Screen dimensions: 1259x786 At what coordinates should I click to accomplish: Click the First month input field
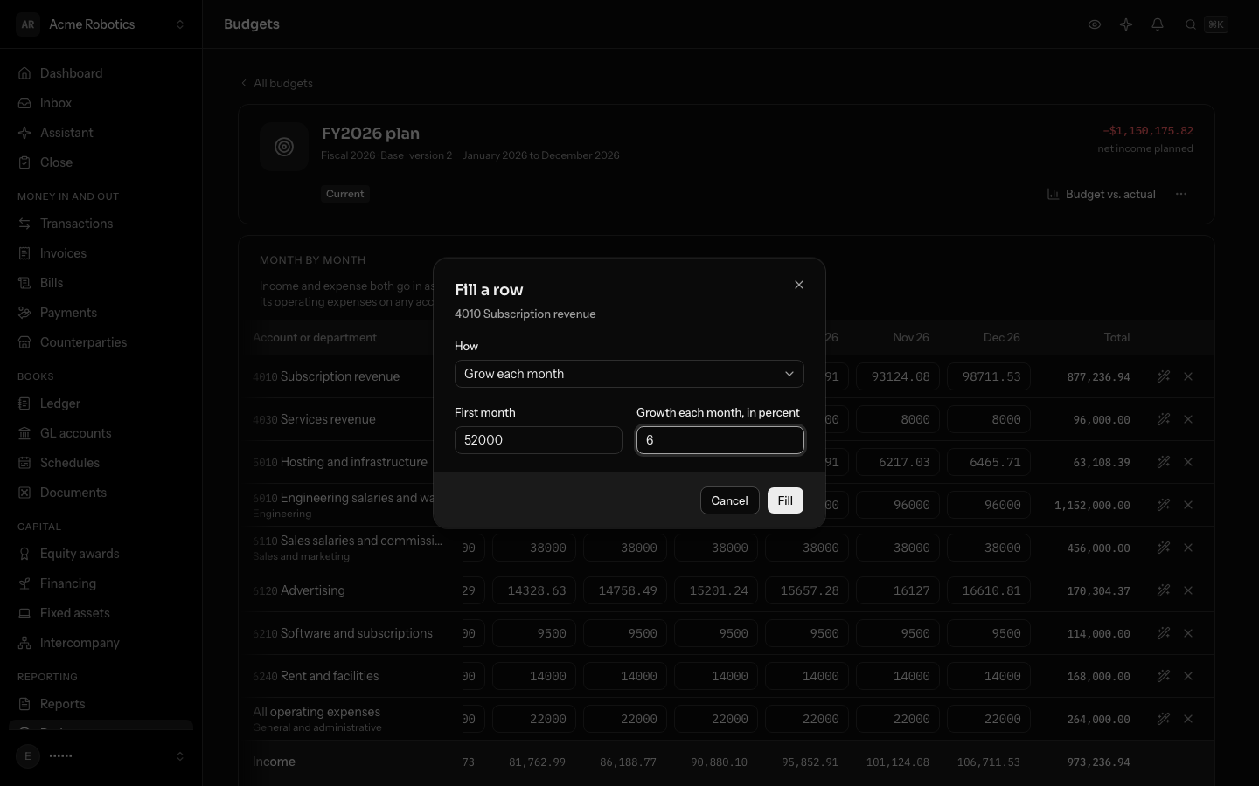(x=539, y=440)
